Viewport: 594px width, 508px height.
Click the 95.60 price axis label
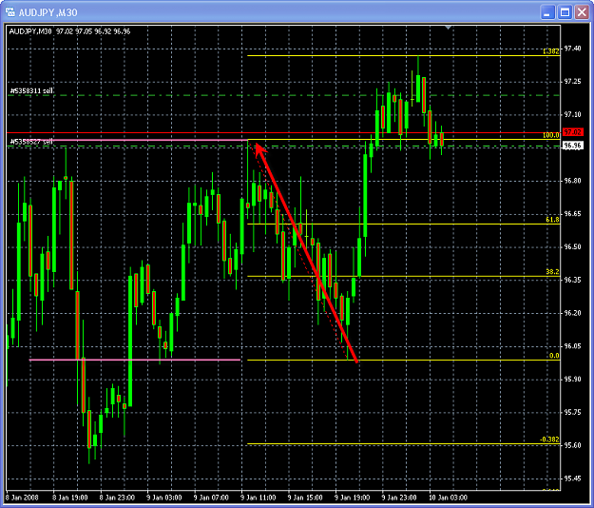click(572, 445)
